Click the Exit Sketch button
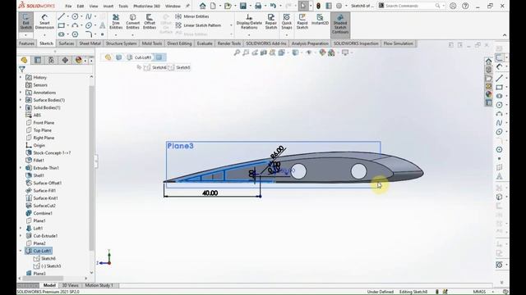This screenshot has width=526, height=295. coord(25,21)
